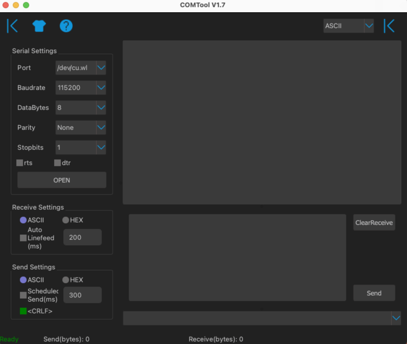The width and height of the screenshot is (407, 344).
Task: Click the Port label
Action: [x=24, y=68]
